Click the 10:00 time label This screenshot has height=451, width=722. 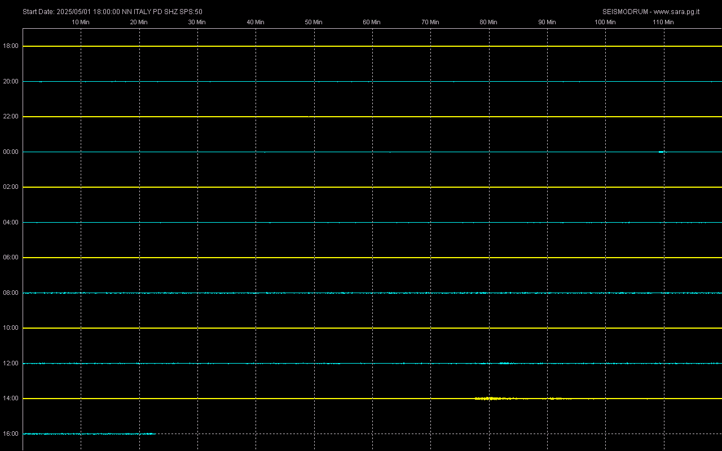tap(11, 328)
